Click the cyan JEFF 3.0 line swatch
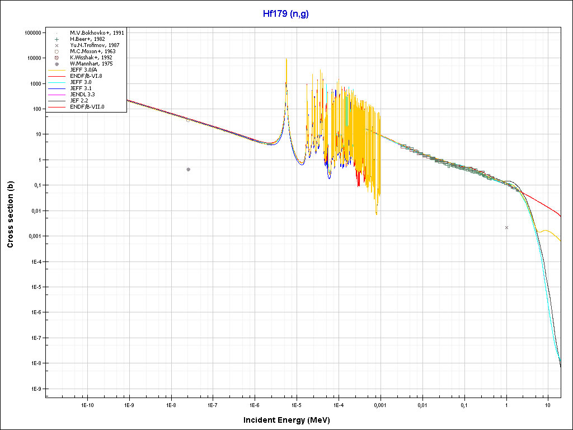Screen dimensions: 573x430 57,82
